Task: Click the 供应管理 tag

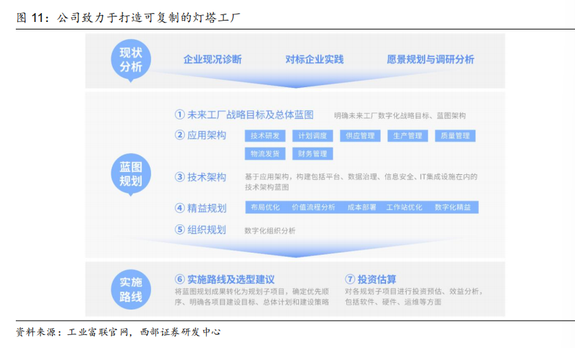Action: click(360, 136)
